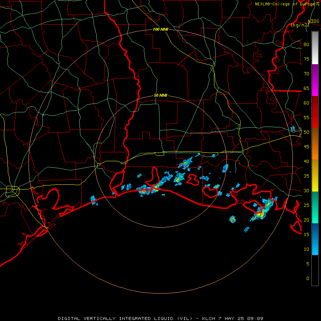
Task: Click the '65' value on the color scale
Action: 306,88
